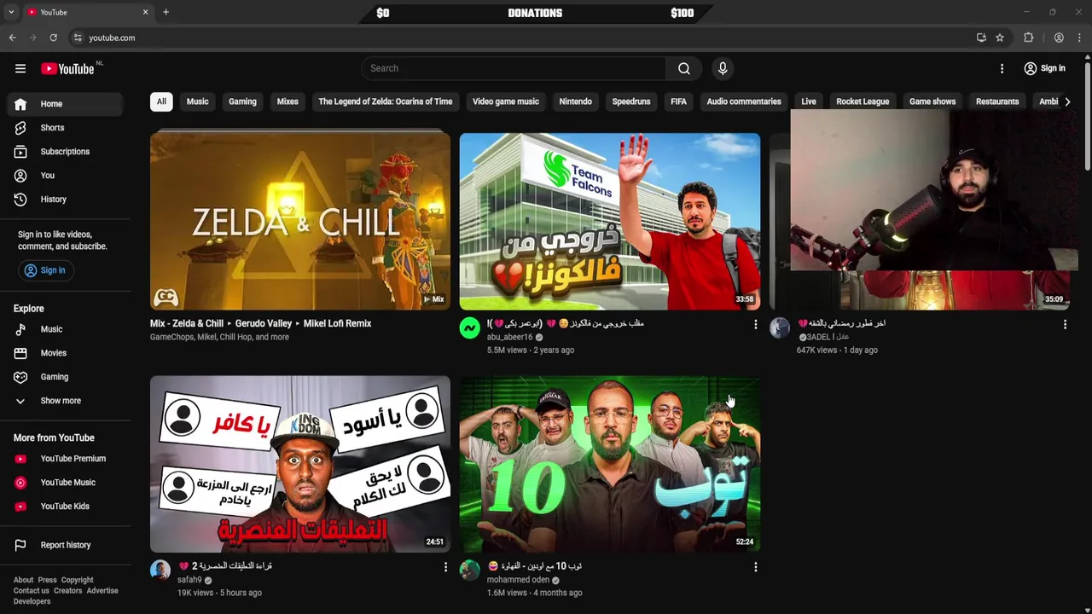Click the Advertise footer link
1092x614 pixels.
[102, 591]
